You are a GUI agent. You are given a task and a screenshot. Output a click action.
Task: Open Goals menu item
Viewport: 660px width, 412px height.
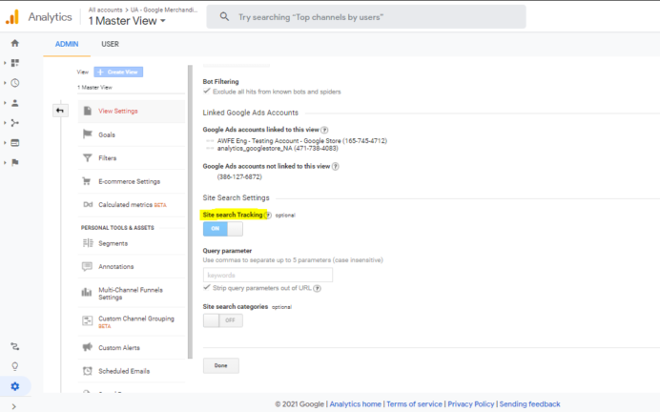(x=132, y=134)
